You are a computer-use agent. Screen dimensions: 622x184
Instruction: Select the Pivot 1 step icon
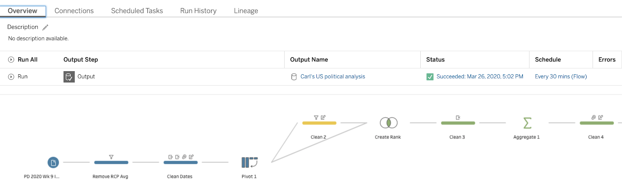coord(250,162)
